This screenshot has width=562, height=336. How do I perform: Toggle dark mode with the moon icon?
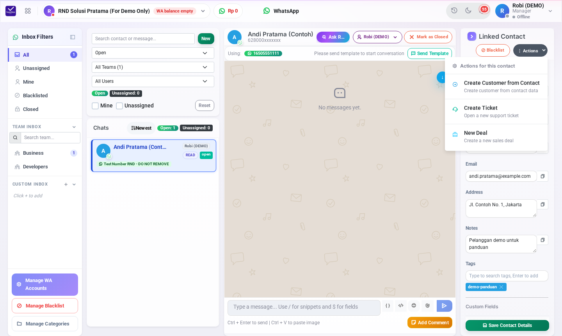tap(468, 11)
